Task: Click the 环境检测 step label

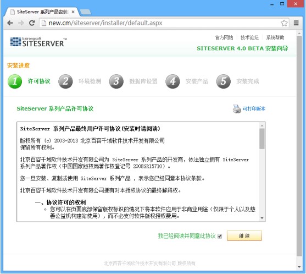Action: click(x=90, y=81)
